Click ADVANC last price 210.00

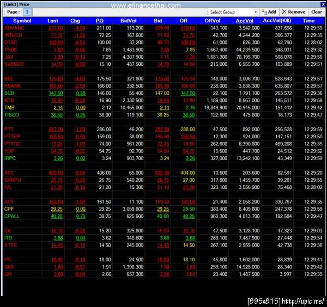coord(56,28)
